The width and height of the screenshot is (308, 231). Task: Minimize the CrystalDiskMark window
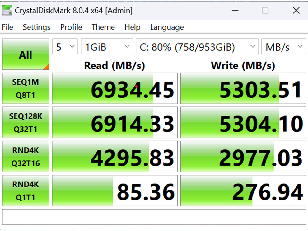click(x=235, y=10)
